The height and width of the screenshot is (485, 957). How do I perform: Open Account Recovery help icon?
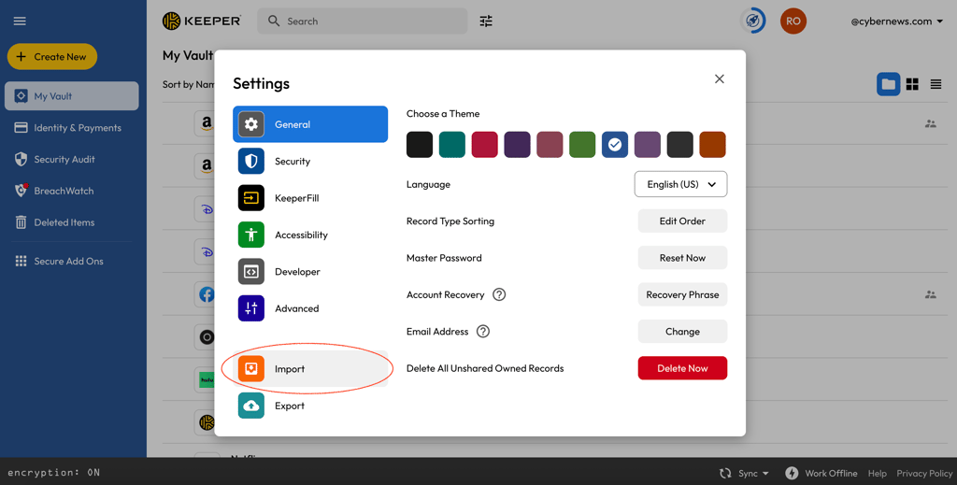coord(499,294)
